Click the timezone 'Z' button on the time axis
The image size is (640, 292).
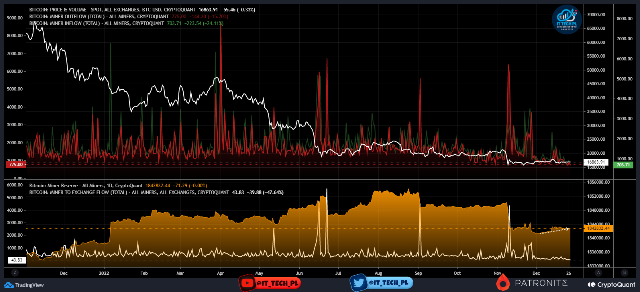tap(15, 273)
